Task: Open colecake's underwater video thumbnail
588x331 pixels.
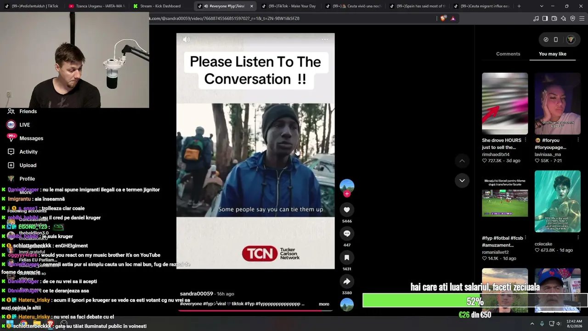Action: 558,201
